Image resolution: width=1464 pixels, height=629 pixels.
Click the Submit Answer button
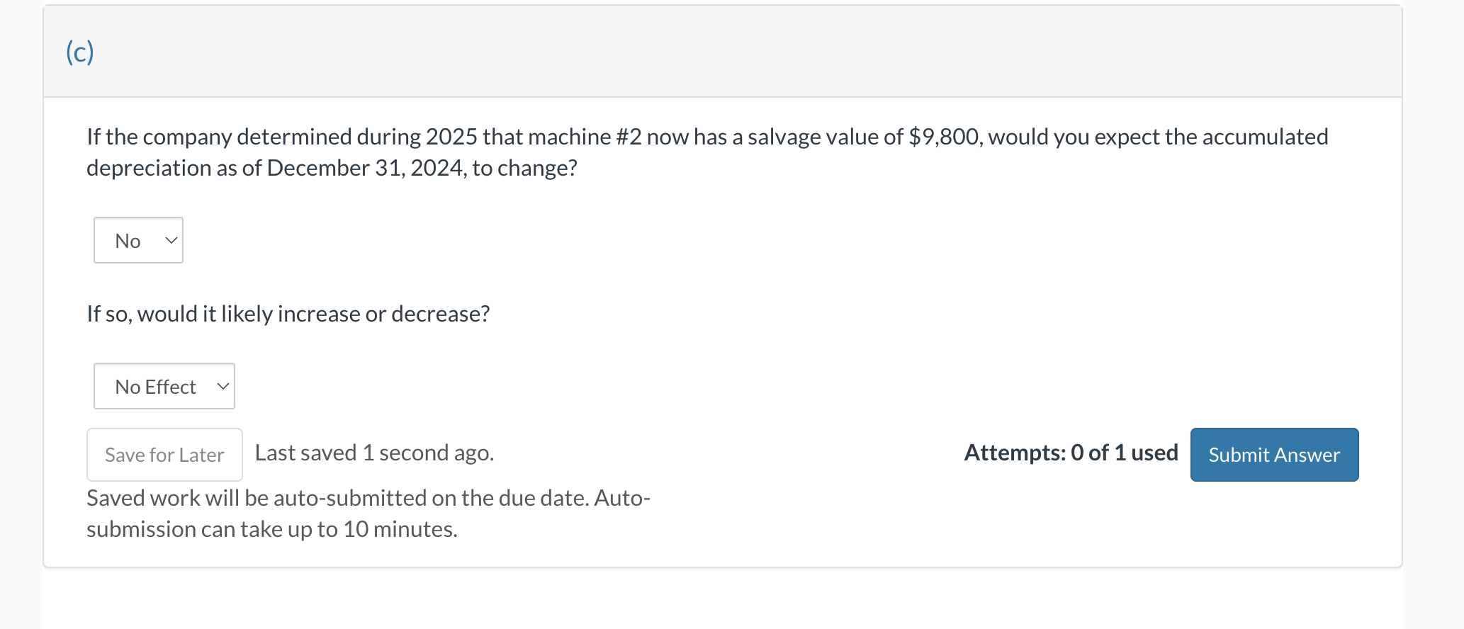(x=1273, y=454)
